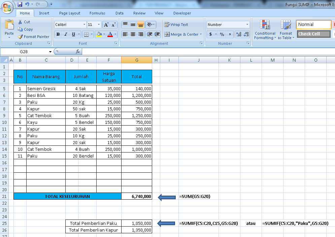Select all cells with corner button
The height and width of the screenshot is (237, 335).
click(4, 60)
